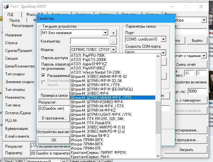Screen dimensions: 213x162
Task: Click the Компьютер input field
Action: 90,41
